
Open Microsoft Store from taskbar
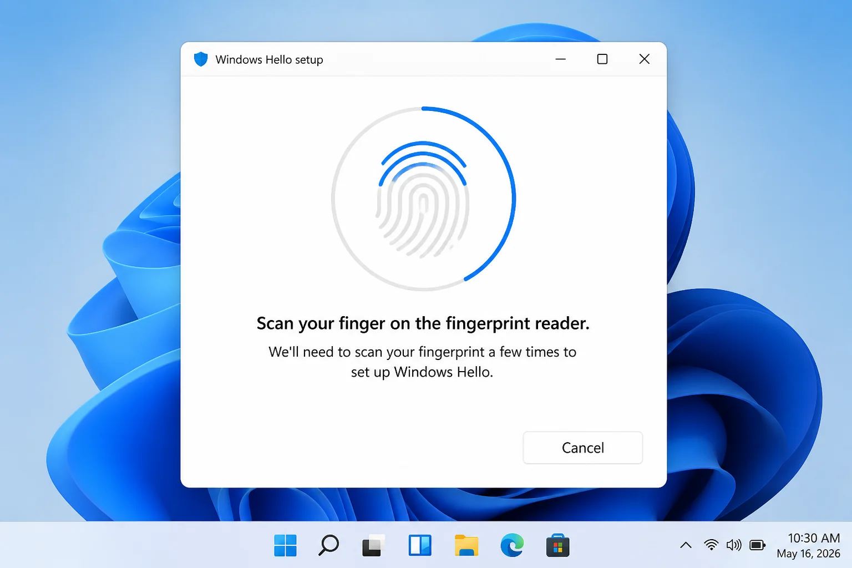coord(557,545)
